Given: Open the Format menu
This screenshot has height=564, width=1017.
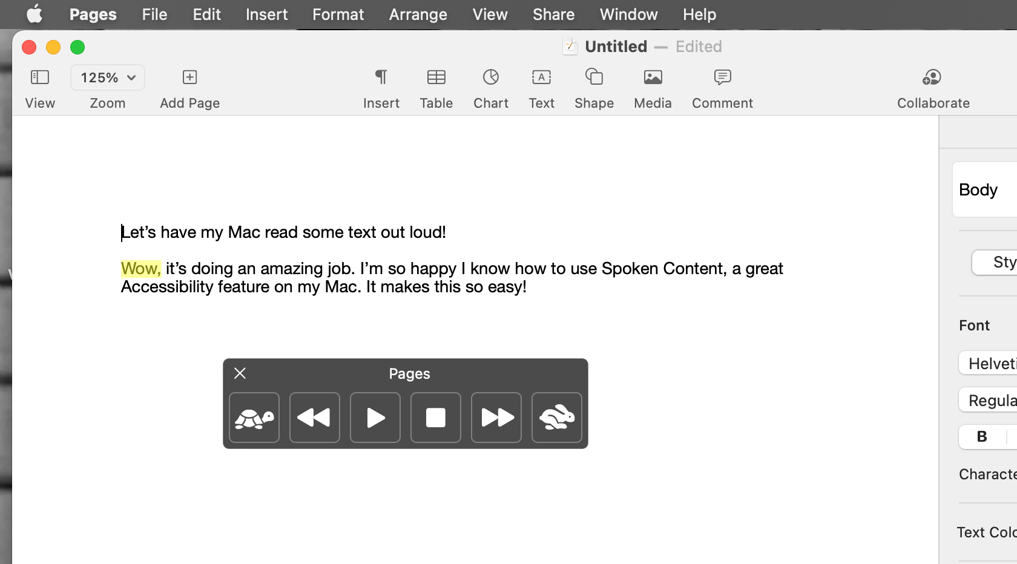Looking at the screenshot, I should (338, 14).
